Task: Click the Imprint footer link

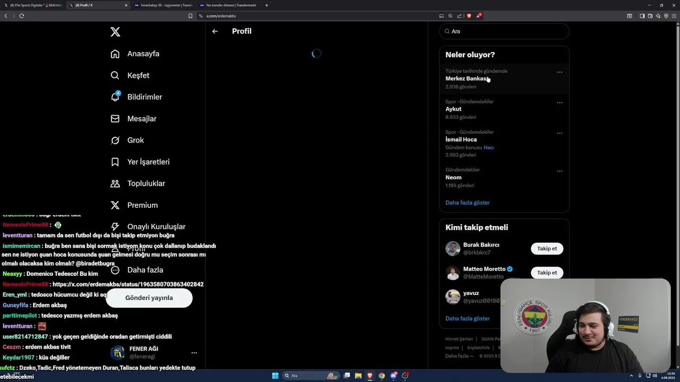Action: (452, 348)
